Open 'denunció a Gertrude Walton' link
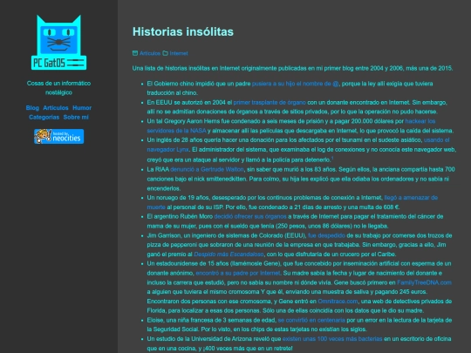This screenshot has width=471, height=353. [208, 170]
